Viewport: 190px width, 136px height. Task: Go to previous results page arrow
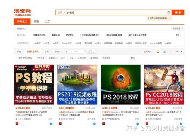171,51
